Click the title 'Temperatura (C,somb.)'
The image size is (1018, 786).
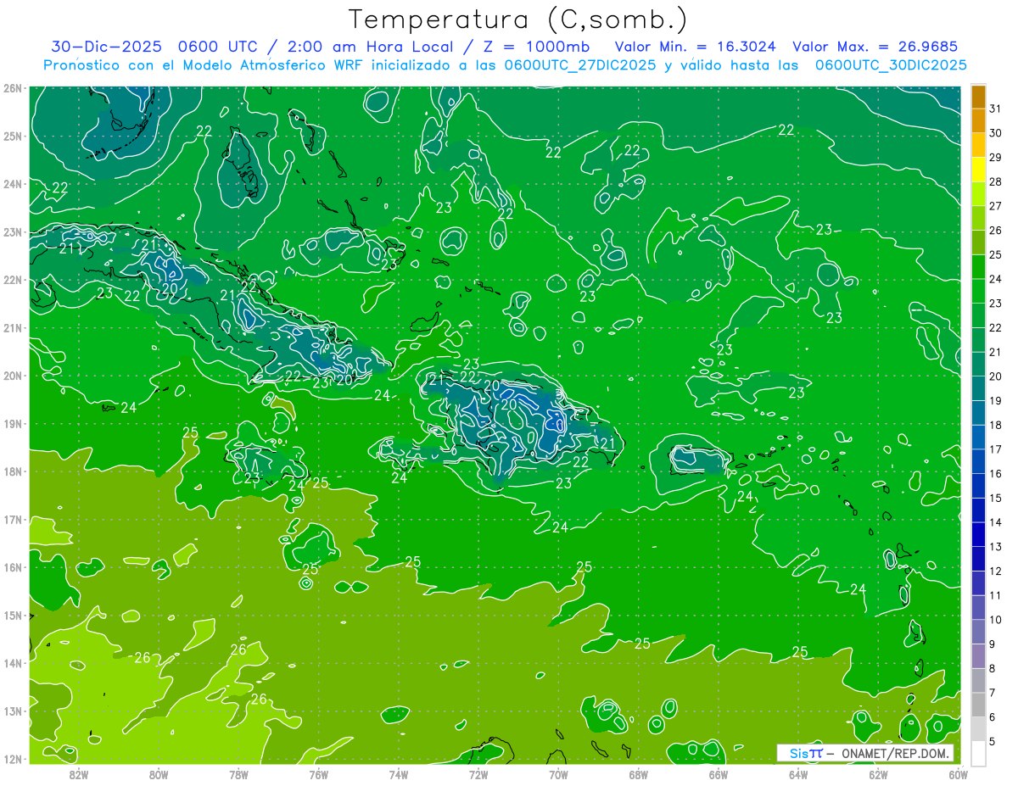point(518,20)
